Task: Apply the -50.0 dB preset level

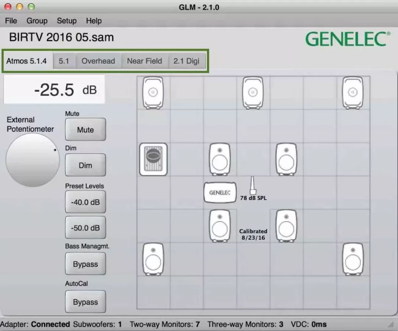Action: 85,227
